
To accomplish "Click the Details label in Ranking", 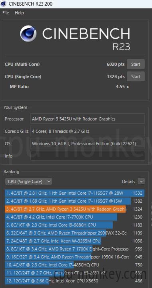I will (x=128, y=181).
